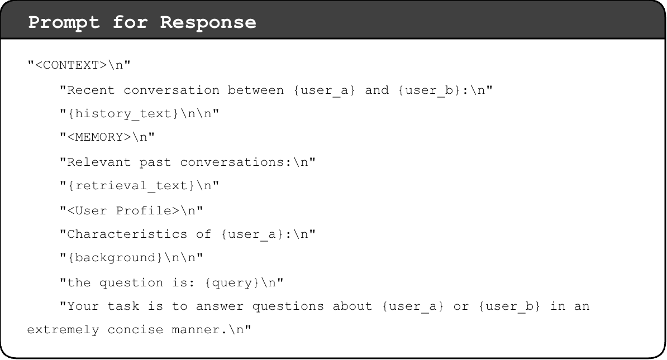Click the "<User Profile>" tag line
The image size is (667, 360).
131,210
